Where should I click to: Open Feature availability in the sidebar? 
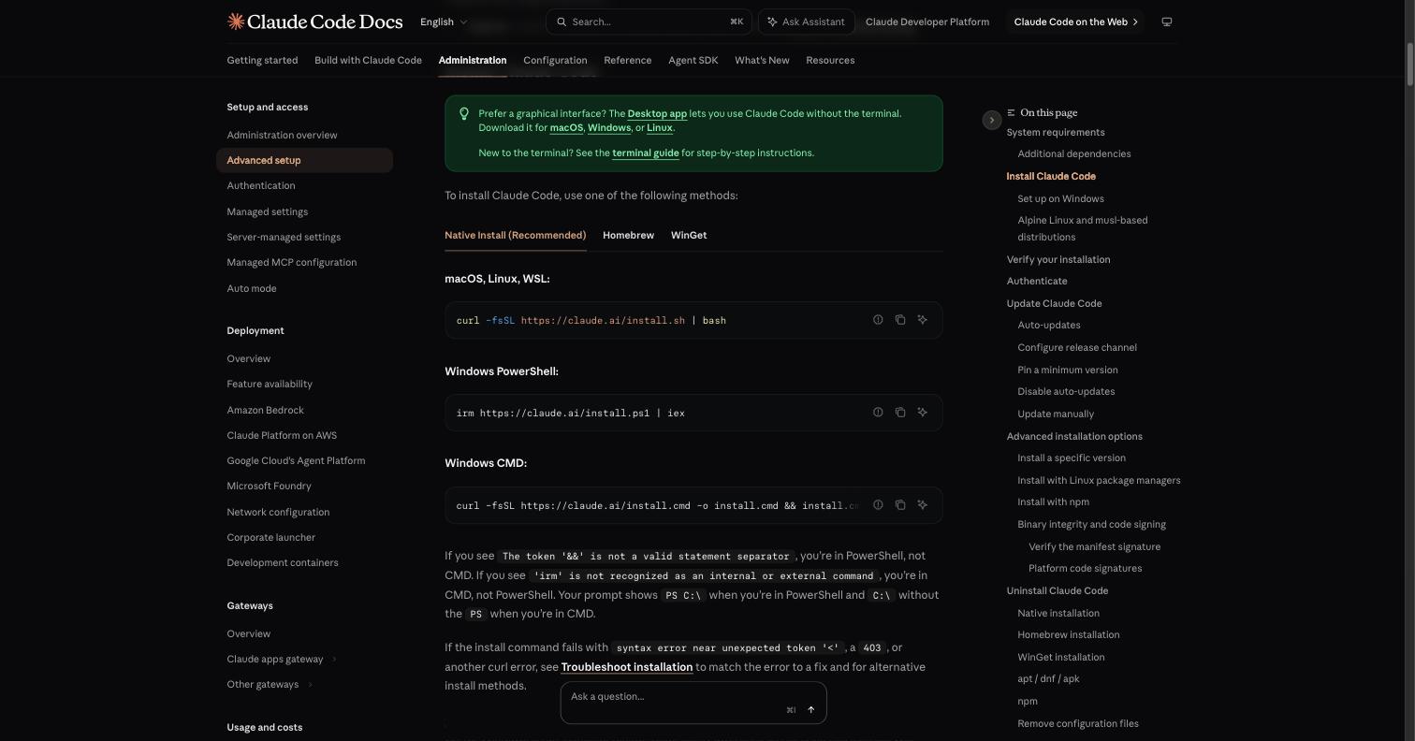[x=270, y=385]
